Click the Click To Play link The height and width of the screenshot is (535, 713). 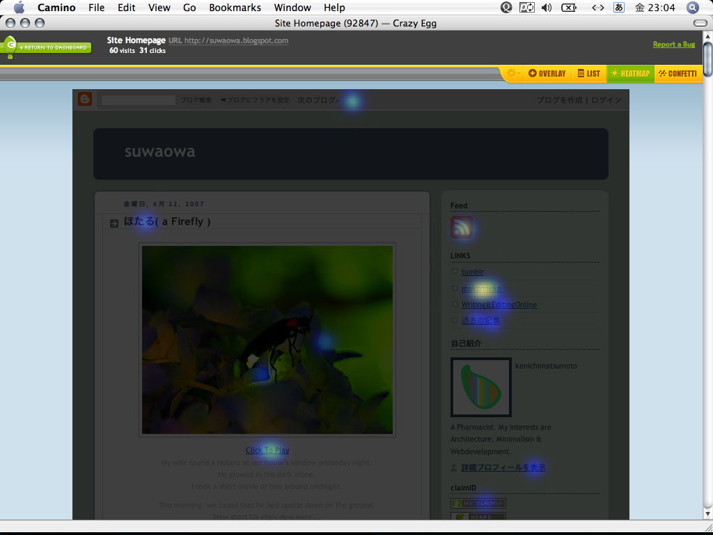point(267,450)
